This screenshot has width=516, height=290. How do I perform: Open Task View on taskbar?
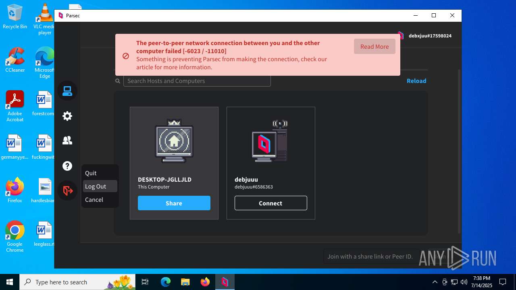pyautogui.click(x=145, y=282)
